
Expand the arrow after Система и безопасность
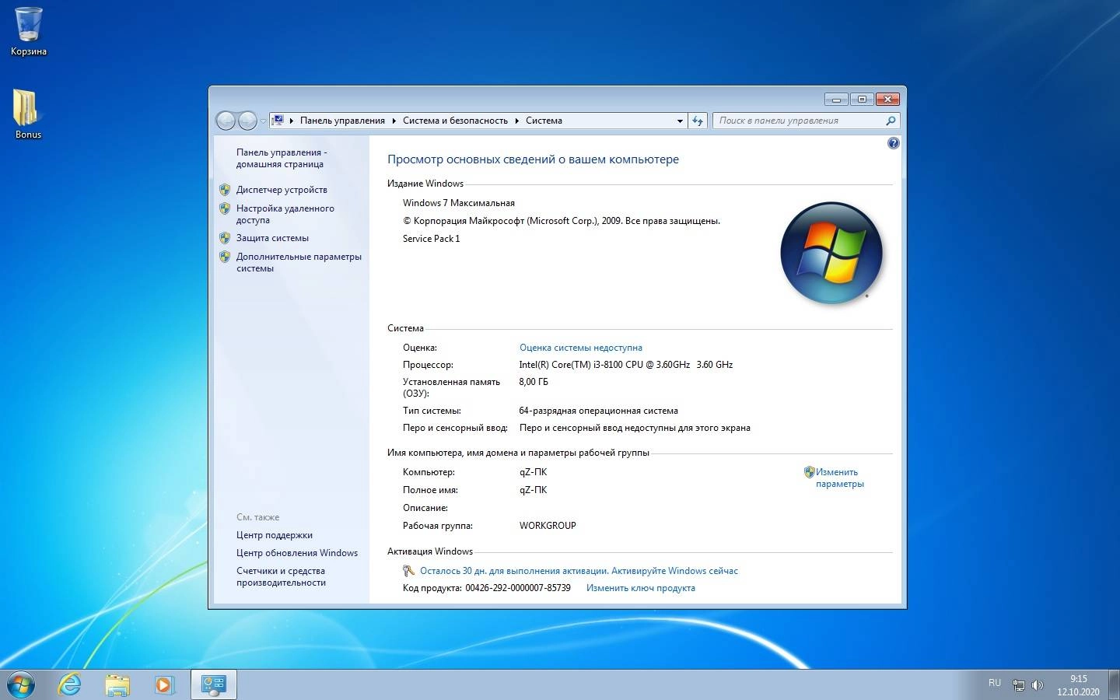(x=516, y=121)
